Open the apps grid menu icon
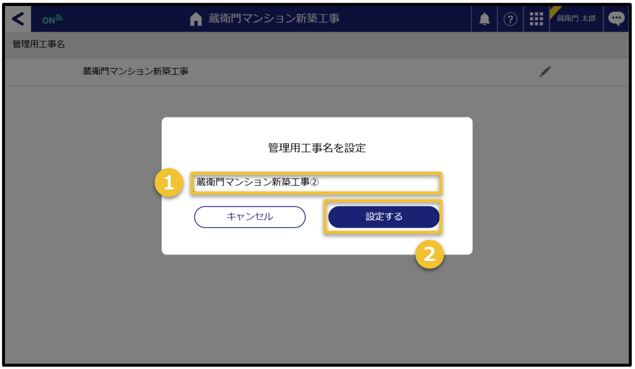This screenshot has height=369, width=635. (x=536, y=19)
